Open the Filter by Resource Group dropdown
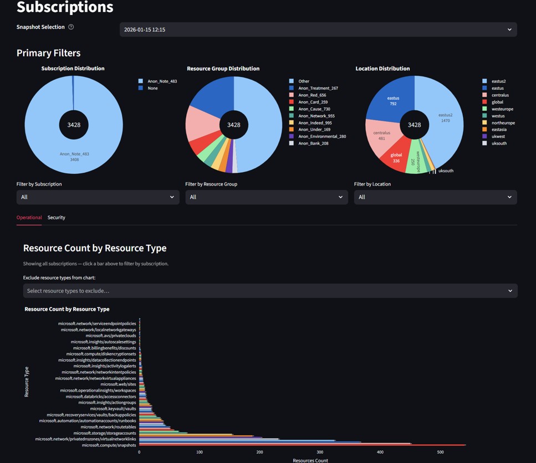Viewport: 536px width, 463px height. [266, 197]
